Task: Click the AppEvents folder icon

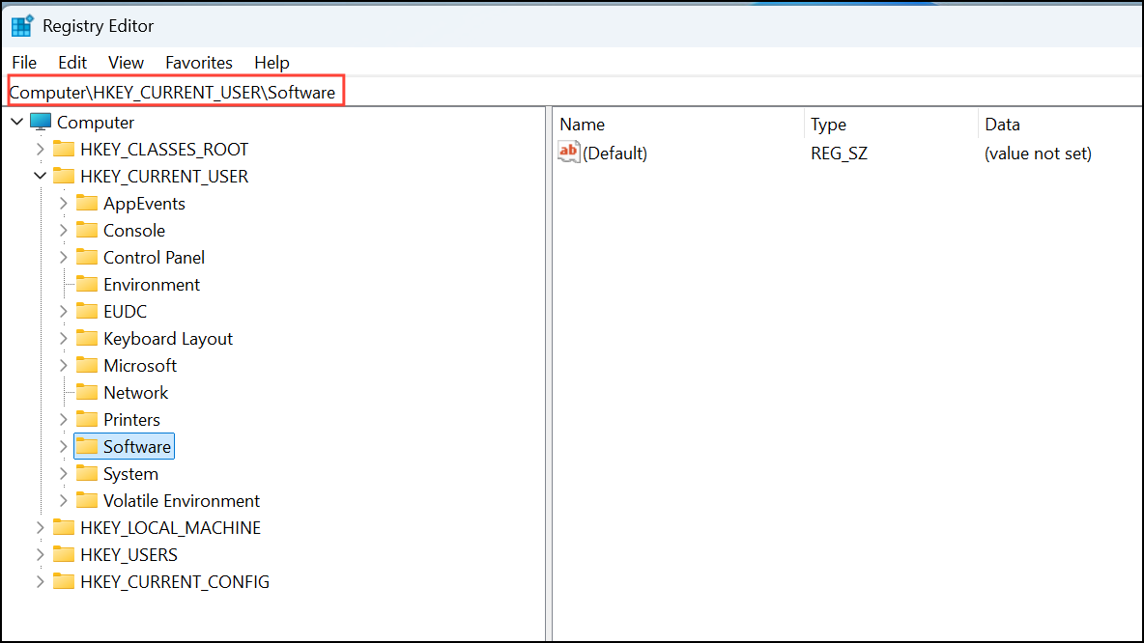Action: click(x=87, y=203)
